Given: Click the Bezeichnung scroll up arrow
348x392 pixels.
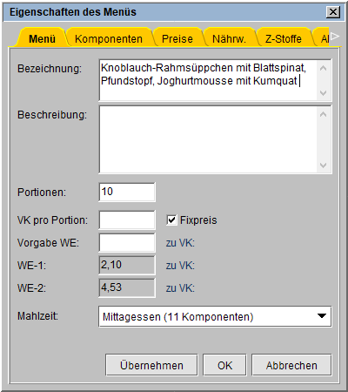Looking at the screenshot, I should (x=323, y=69).
